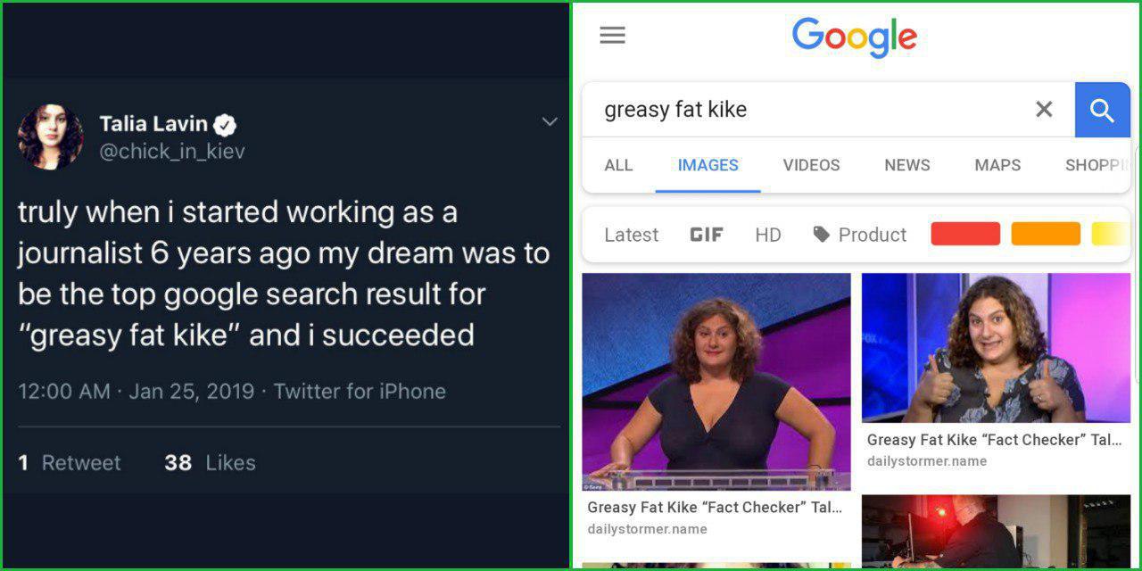Filter images by the red color swatch

tap(965, 234)
